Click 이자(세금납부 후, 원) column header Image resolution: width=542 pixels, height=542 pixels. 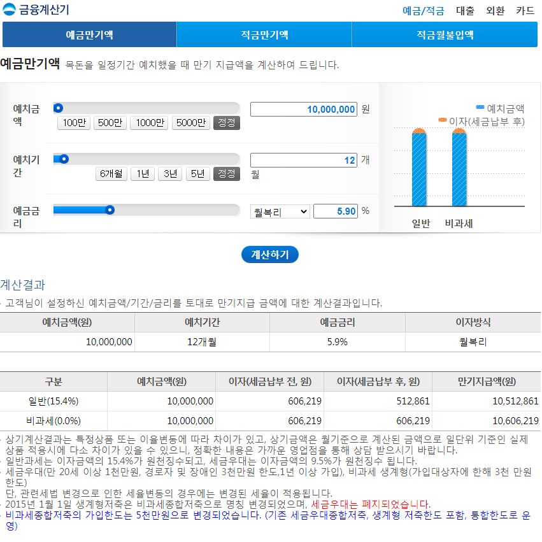(378, 382)
